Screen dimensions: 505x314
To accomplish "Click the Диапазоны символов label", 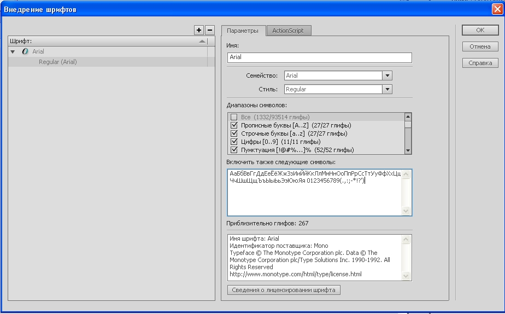I will [256, 105].
